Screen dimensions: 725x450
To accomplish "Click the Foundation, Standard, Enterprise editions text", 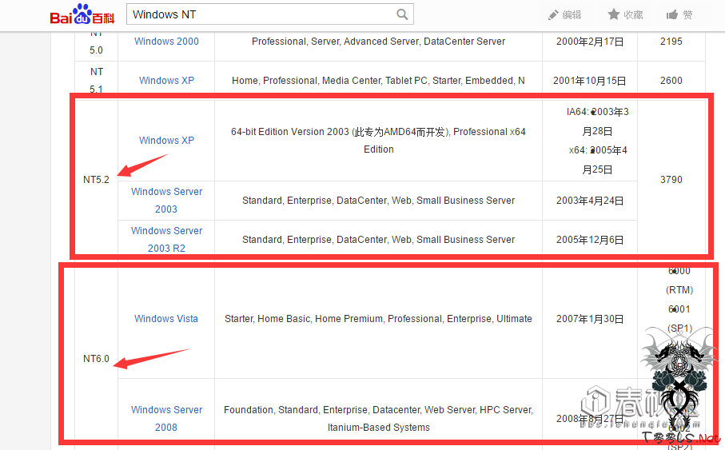I will coord(378,419).
